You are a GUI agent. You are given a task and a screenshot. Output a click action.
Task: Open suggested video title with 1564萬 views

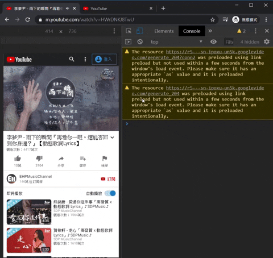coord(82,204)
